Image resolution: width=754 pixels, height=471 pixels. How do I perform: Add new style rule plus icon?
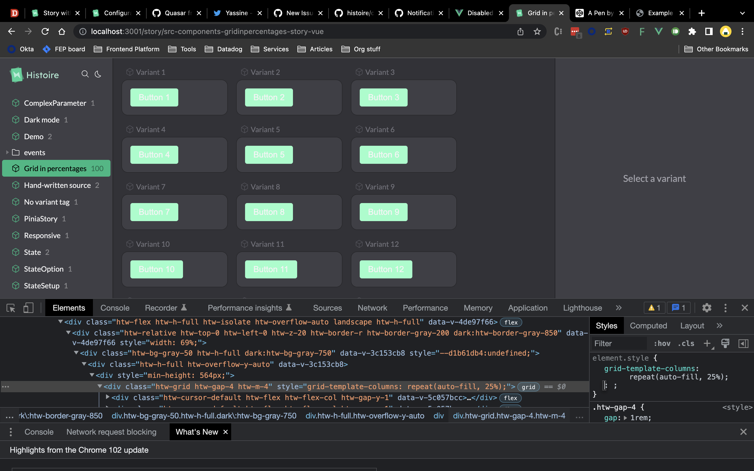(x=707, y=344)
